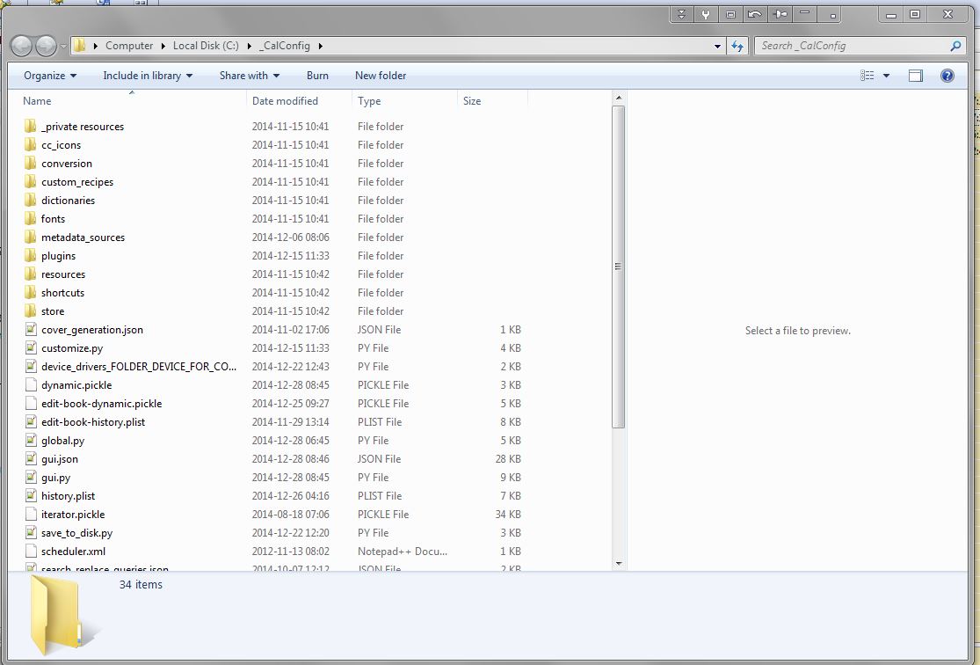Click the cover_generation.json file icon
980x665 pixels.
(x=31, y=329)
